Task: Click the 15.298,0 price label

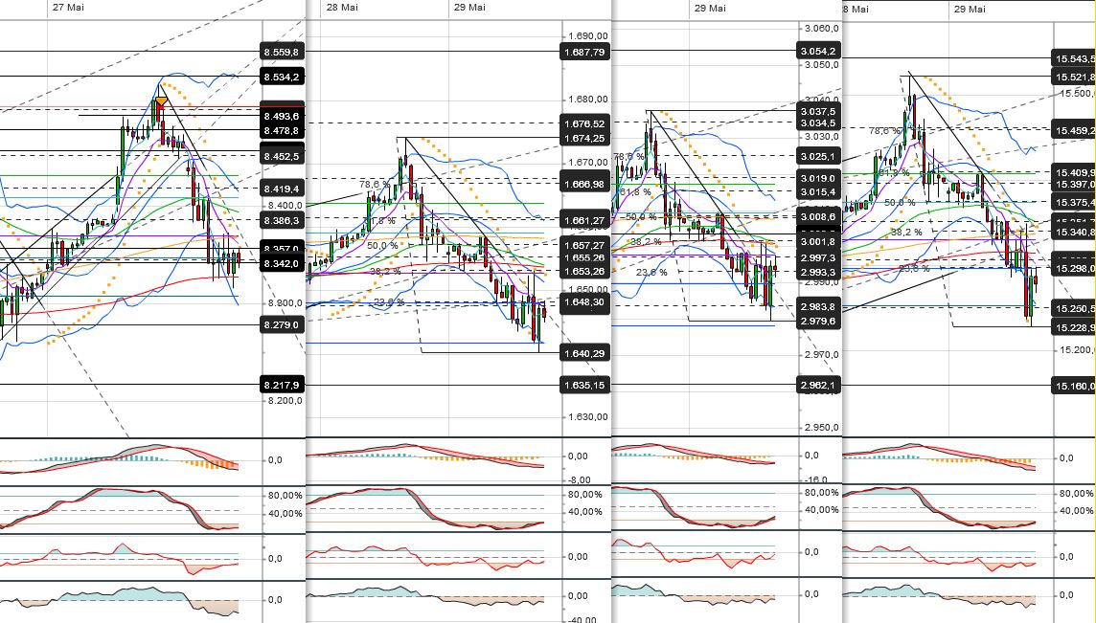Action: click(x=1074, y=268)
